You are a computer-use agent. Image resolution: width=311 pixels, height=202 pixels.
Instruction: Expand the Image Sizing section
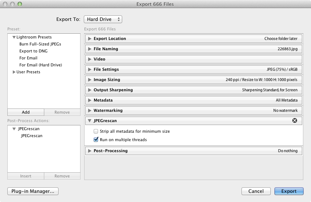click(x=90, y=80)
